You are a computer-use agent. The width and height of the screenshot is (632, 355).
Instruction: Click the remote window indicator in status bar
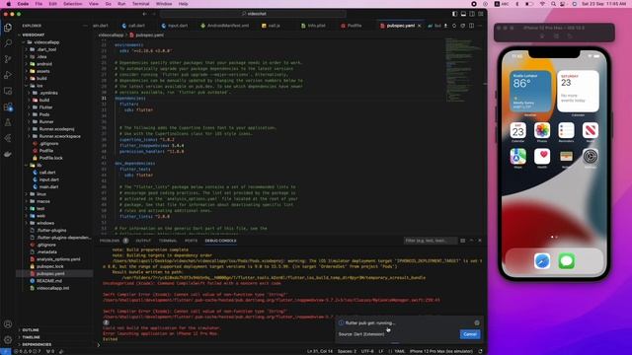[5, 351]
